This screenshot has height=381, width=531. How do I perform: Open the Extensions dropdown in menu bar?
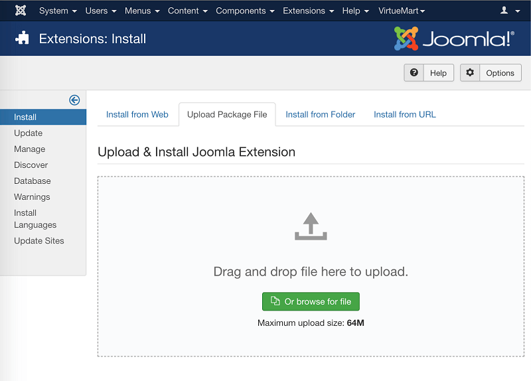click(x=308, y=11)
